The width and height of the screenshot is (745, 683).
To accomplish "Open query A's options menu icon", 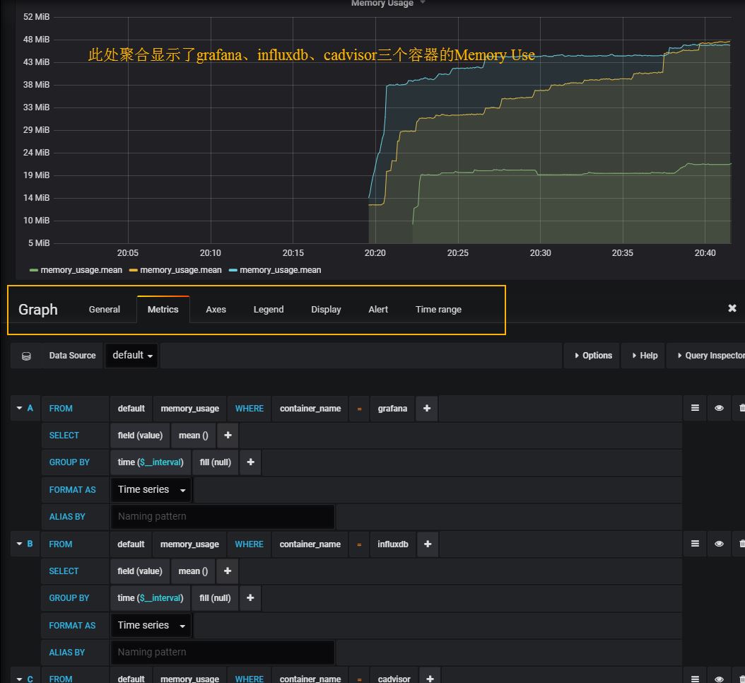I will pos(694,408).
